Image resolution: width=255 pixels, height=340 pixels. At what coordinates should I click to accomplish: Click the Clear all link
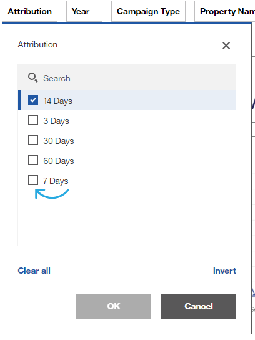[x=34, y=271]
